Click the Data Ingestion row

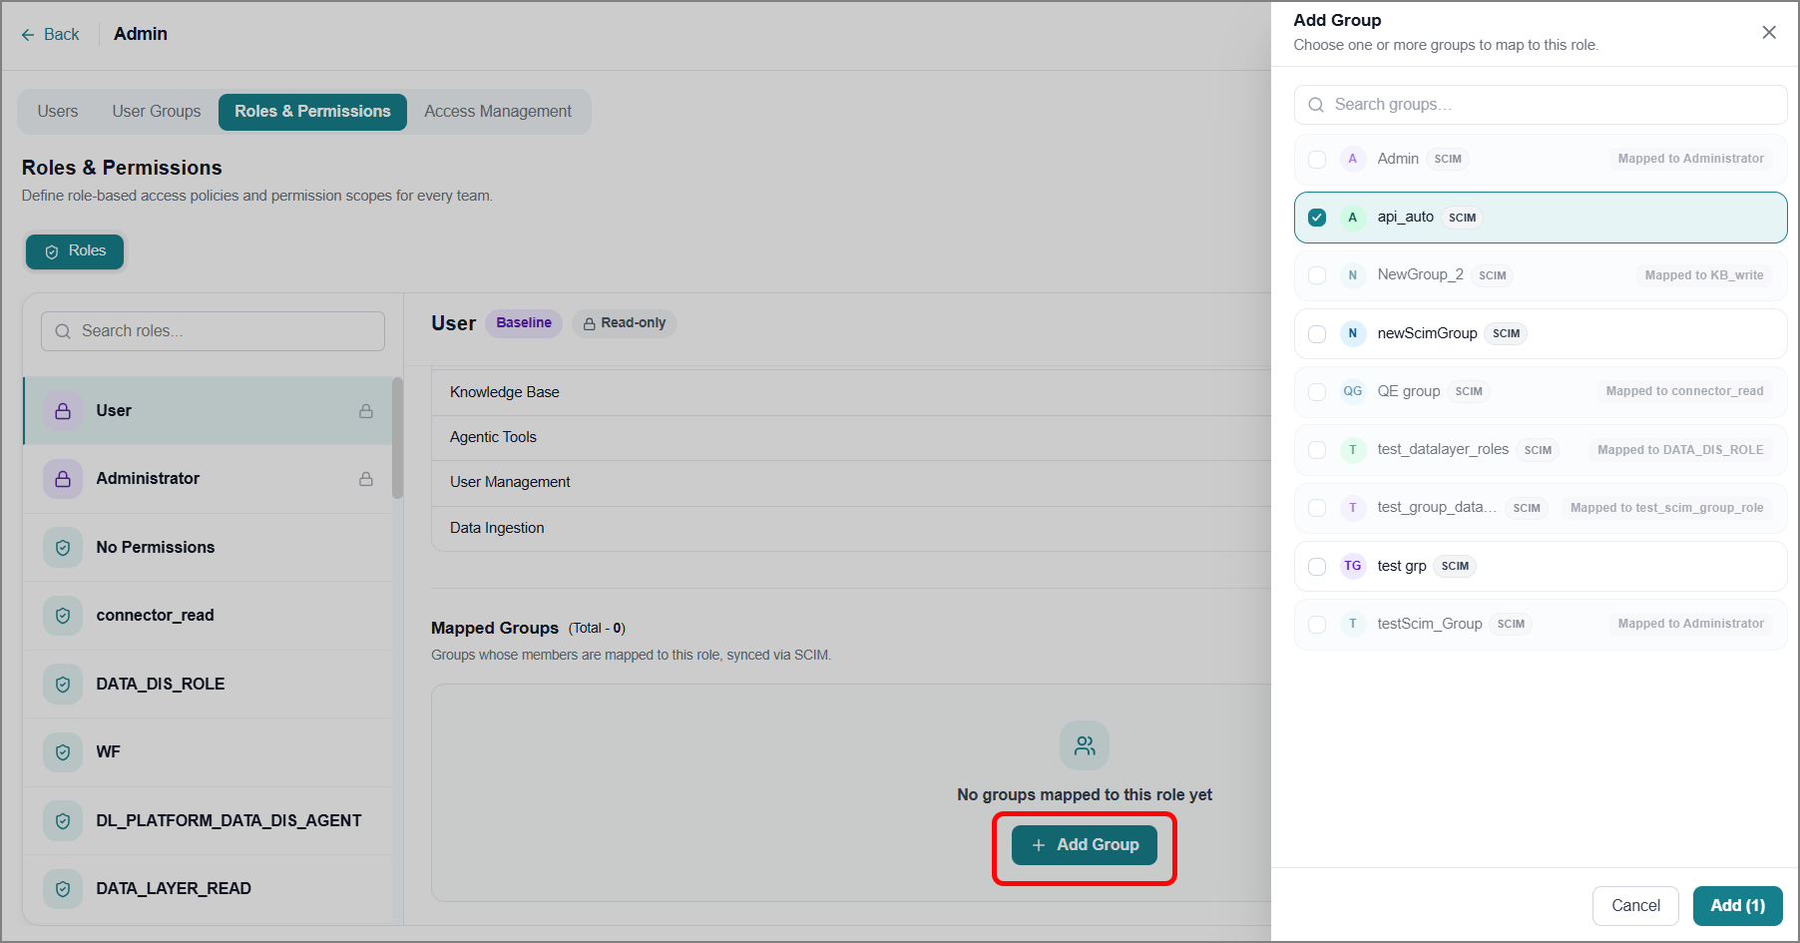851,528
